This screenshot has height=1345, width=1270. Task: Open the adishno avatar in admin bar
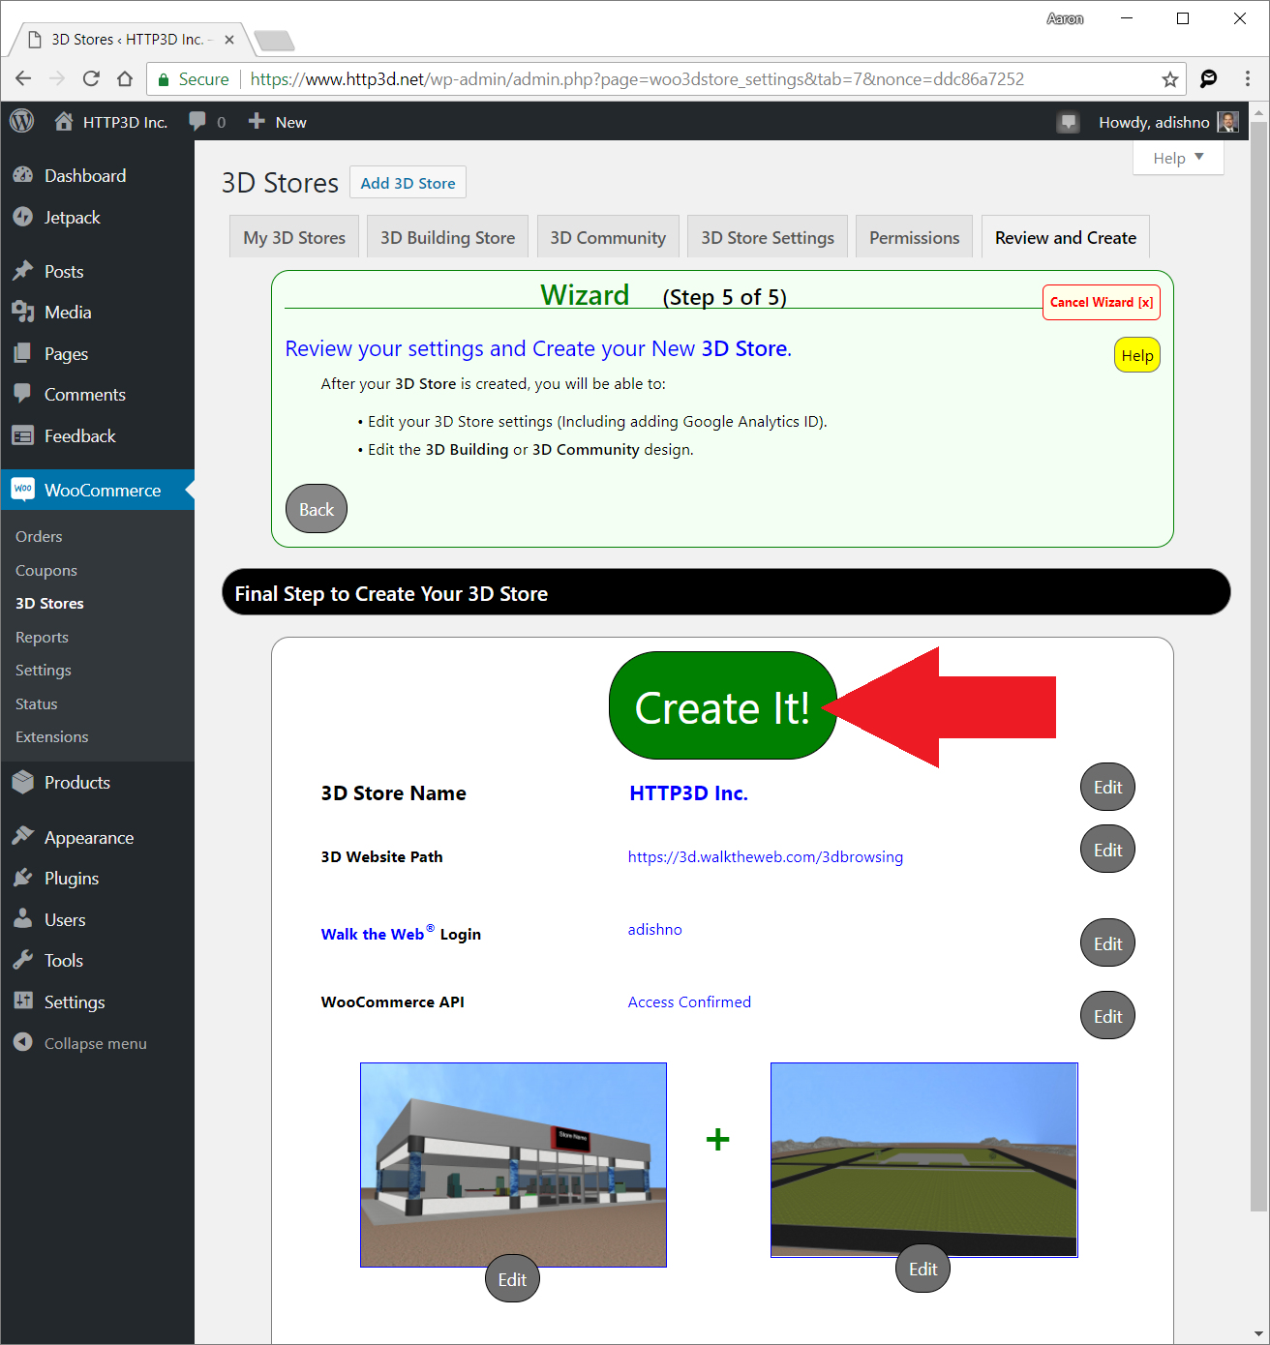[x=1227, y=122]
